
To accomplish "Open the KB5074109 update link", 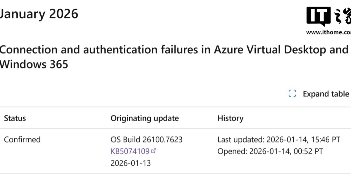I will pos(130,151).
